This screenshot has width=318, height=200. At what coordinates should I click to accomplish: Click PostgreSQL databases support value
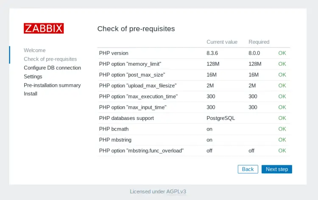click(220, 118)
